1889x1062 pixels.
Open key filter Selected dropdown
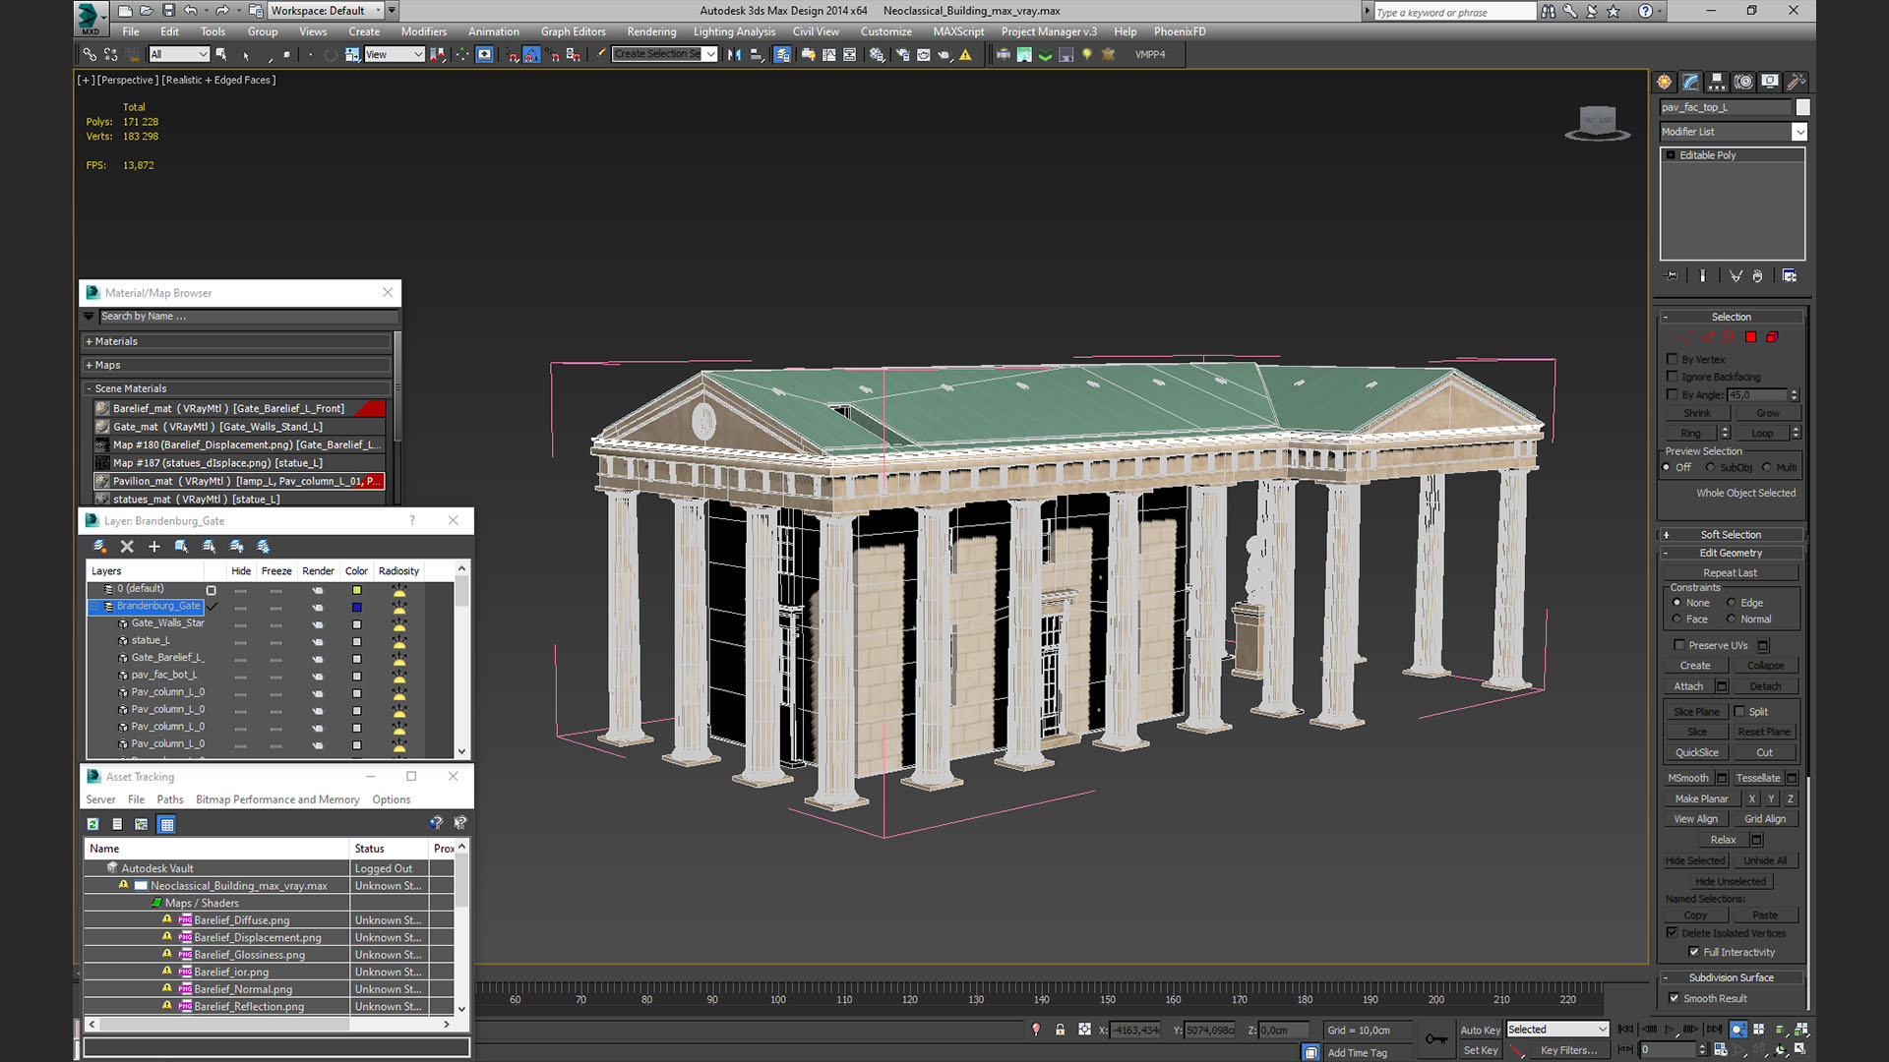click(x=1557, y=1030)
